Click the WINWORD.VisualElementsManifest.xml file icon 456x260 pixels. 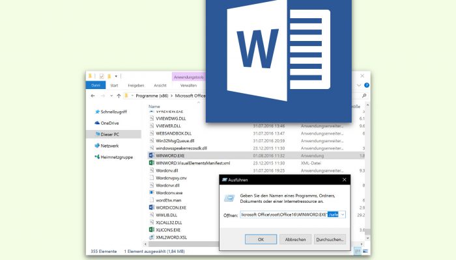[x=152, y=162]
